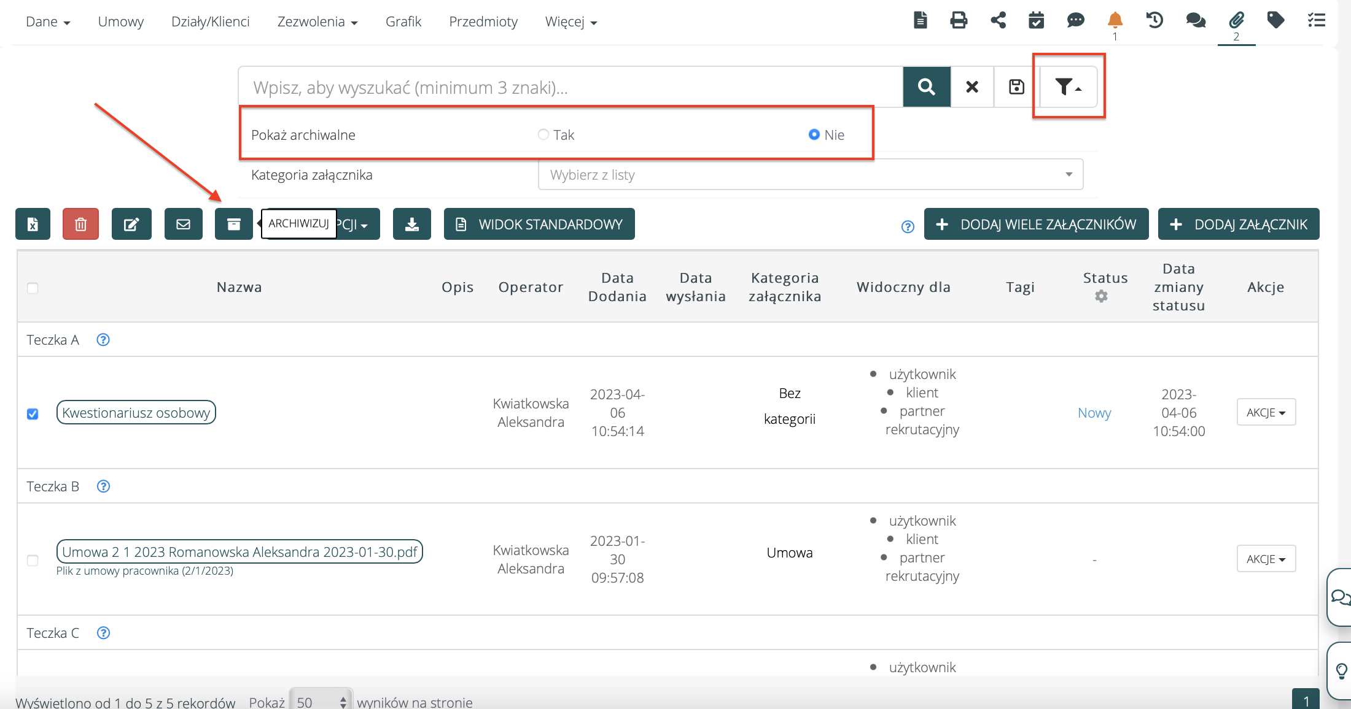
Task: Click the red trash delete button
Action: coord(80,224)
